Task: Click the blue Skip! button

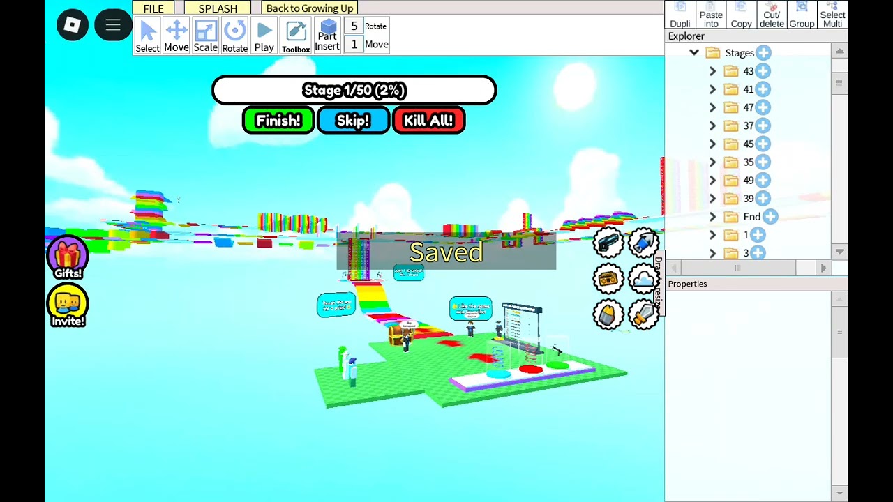Action: [x=353, y=121]
